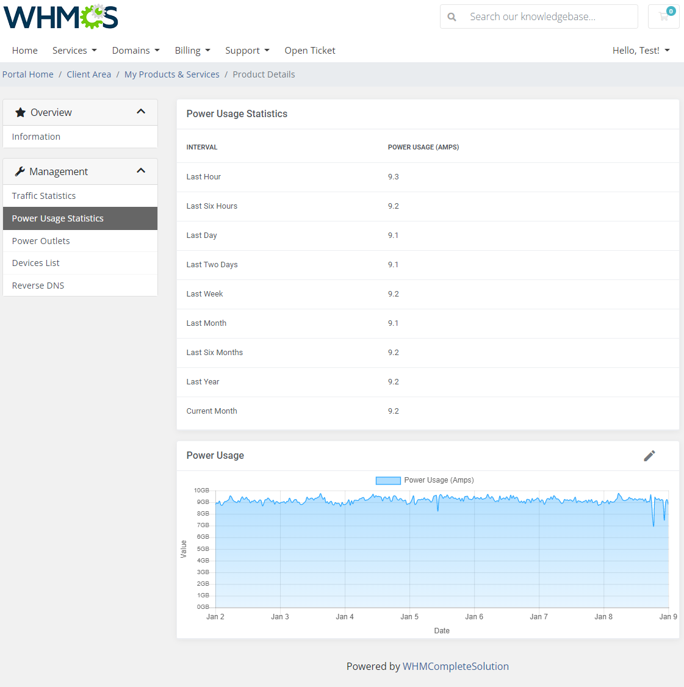
Task: Click the Last Week row label
Action: point(204,294)
